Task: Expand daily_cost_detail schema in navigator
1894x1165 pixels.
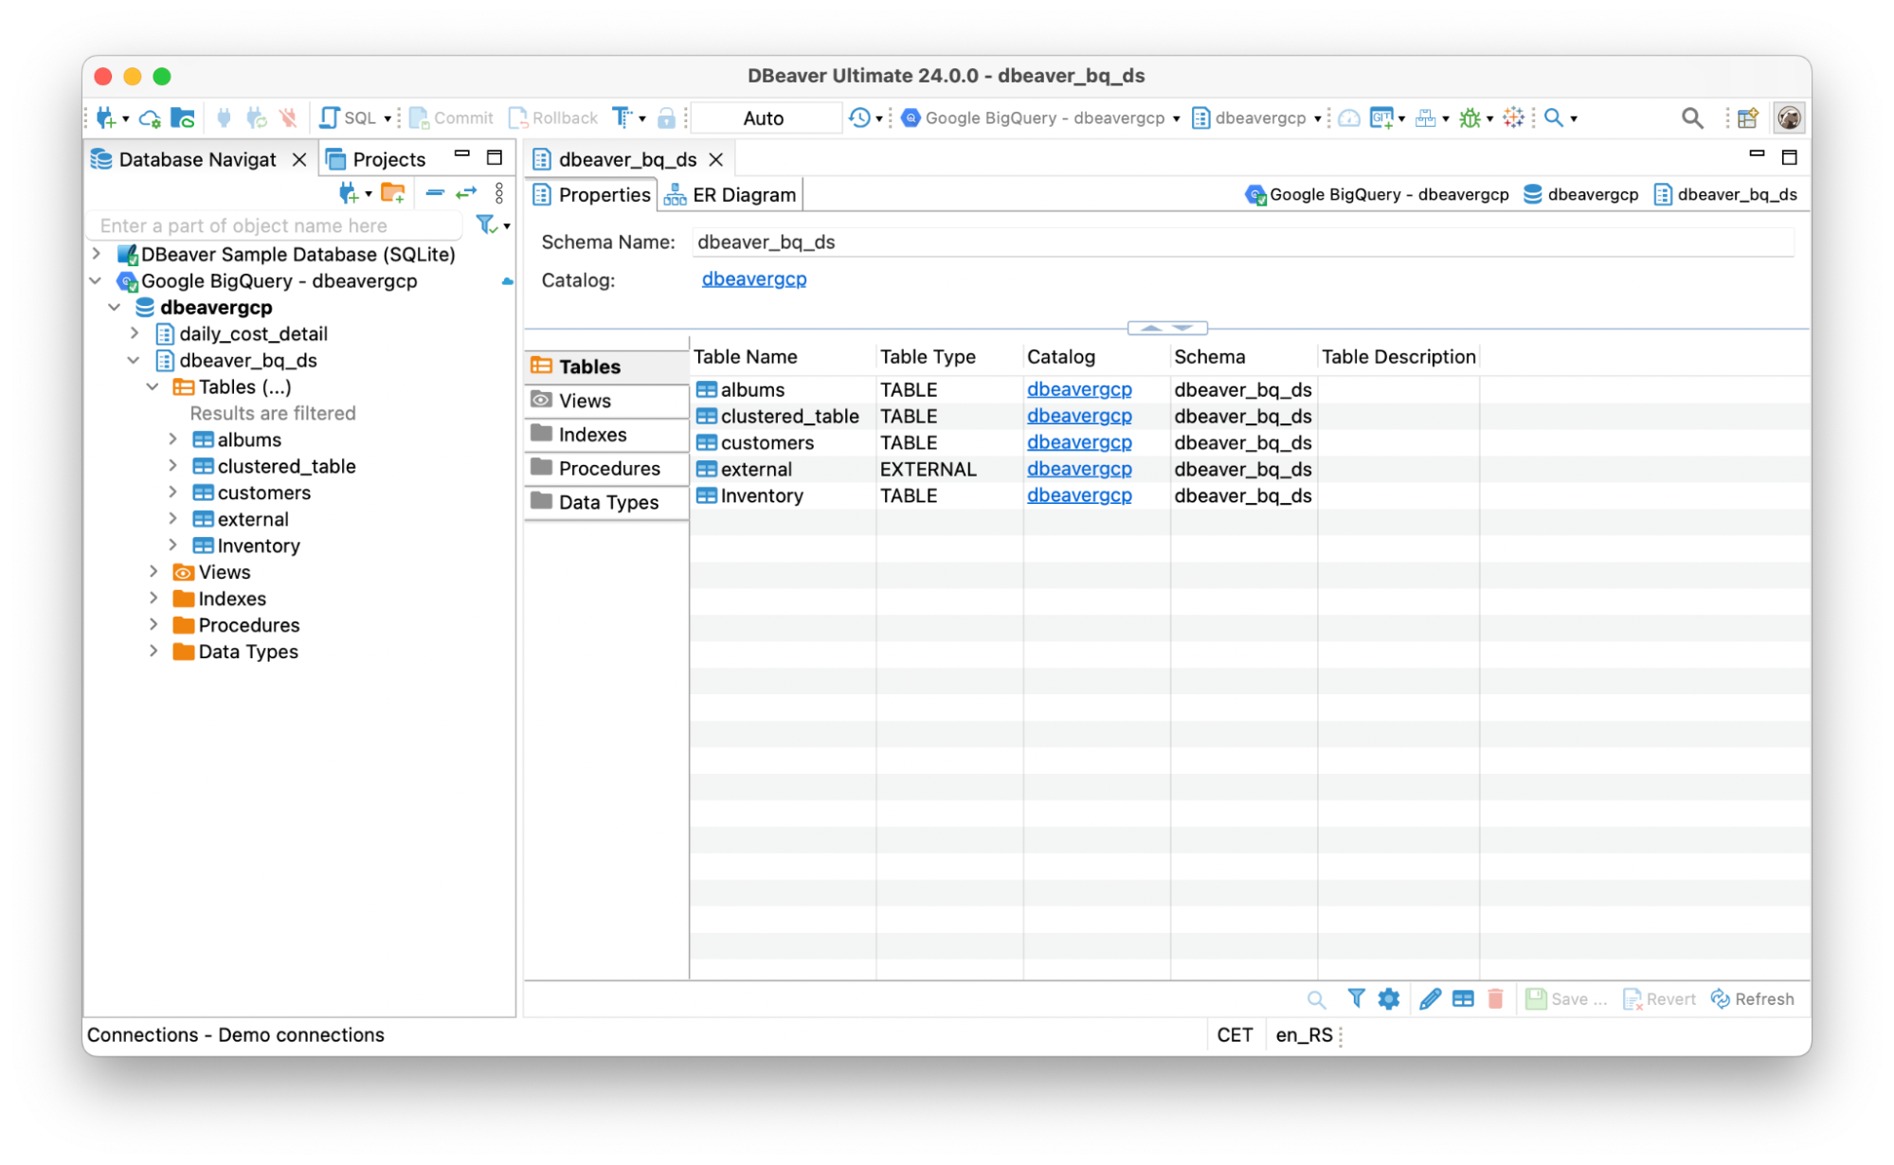Action: click(135, 333)
